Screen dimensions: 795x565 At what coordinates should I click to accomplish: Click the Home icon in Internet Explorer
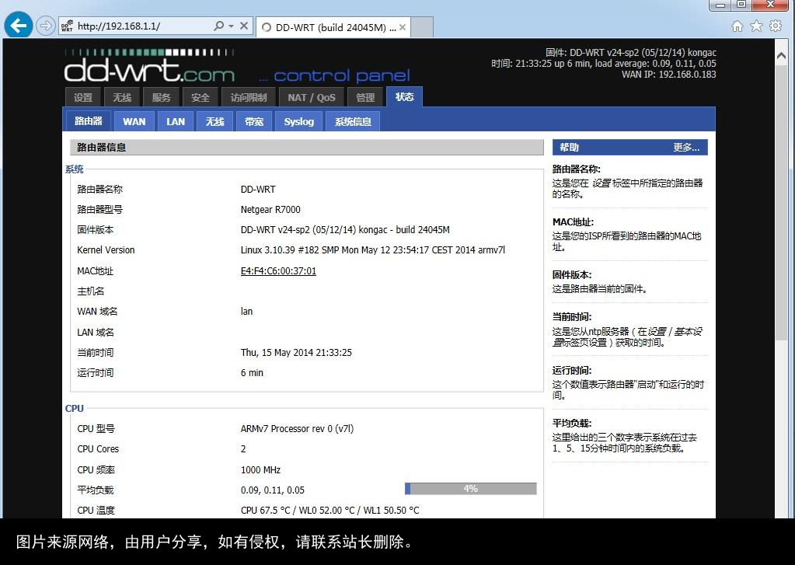(736, 25)
